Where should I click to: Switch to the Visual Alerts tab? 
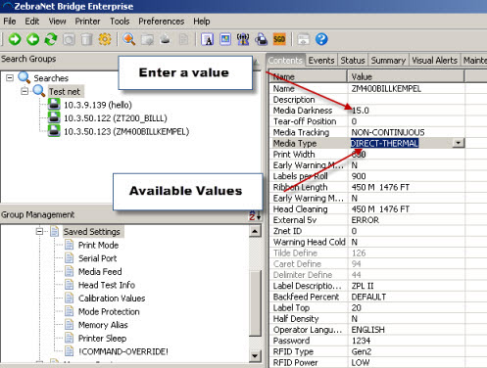pos(434,61)
